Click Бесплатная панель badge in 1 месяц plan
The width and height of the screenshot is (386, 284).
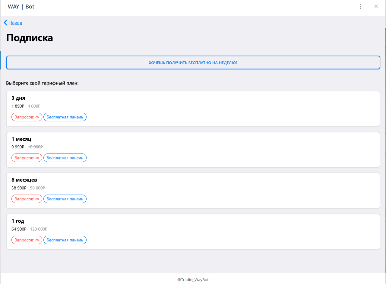pyautogui.click(x=65, y=158)
